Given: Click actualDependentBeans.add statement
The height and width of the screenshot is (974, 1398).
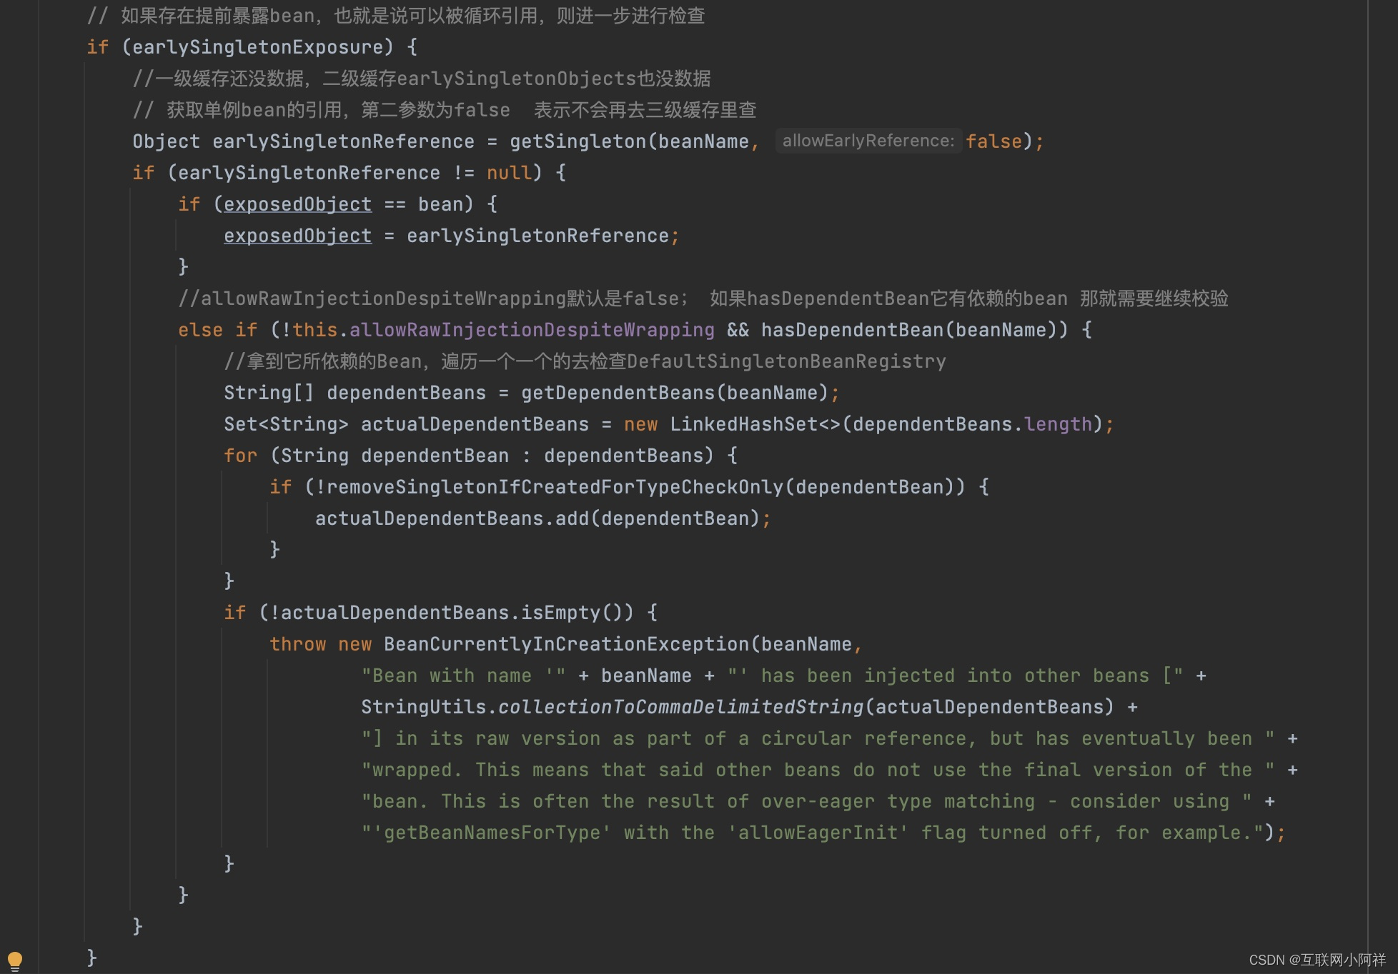Looking at the screenshot, I should (x=543, y=518).
